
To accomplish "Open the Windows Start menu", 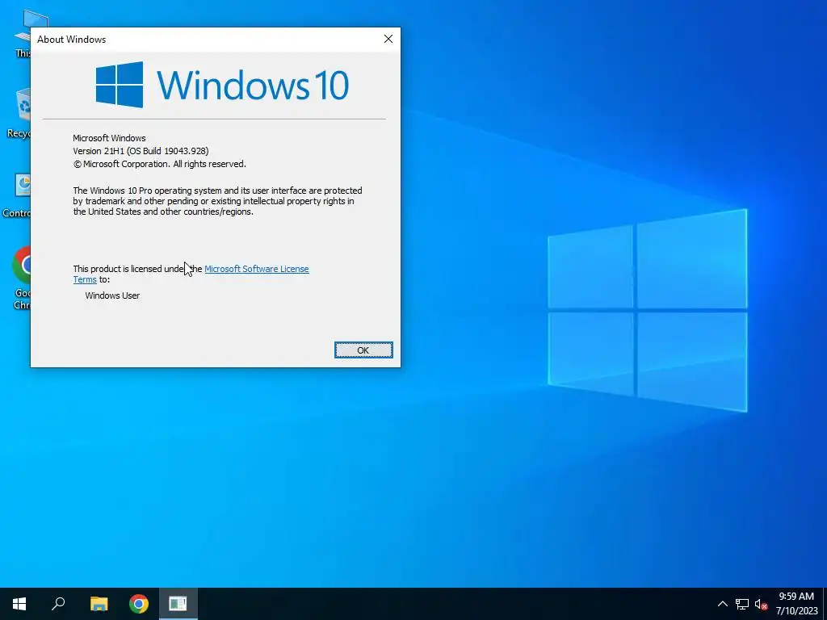I will [x=19, y=604].
